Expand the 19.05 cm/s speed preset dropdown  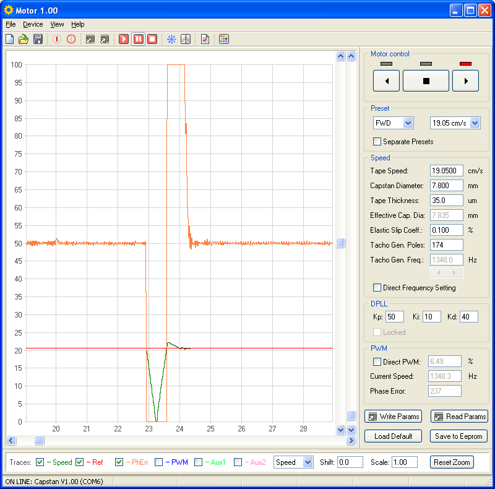[x=475, y=123]
